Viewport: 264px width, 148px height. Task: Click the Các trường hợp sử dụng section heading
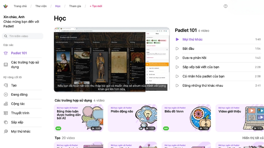tap(73, 100)
